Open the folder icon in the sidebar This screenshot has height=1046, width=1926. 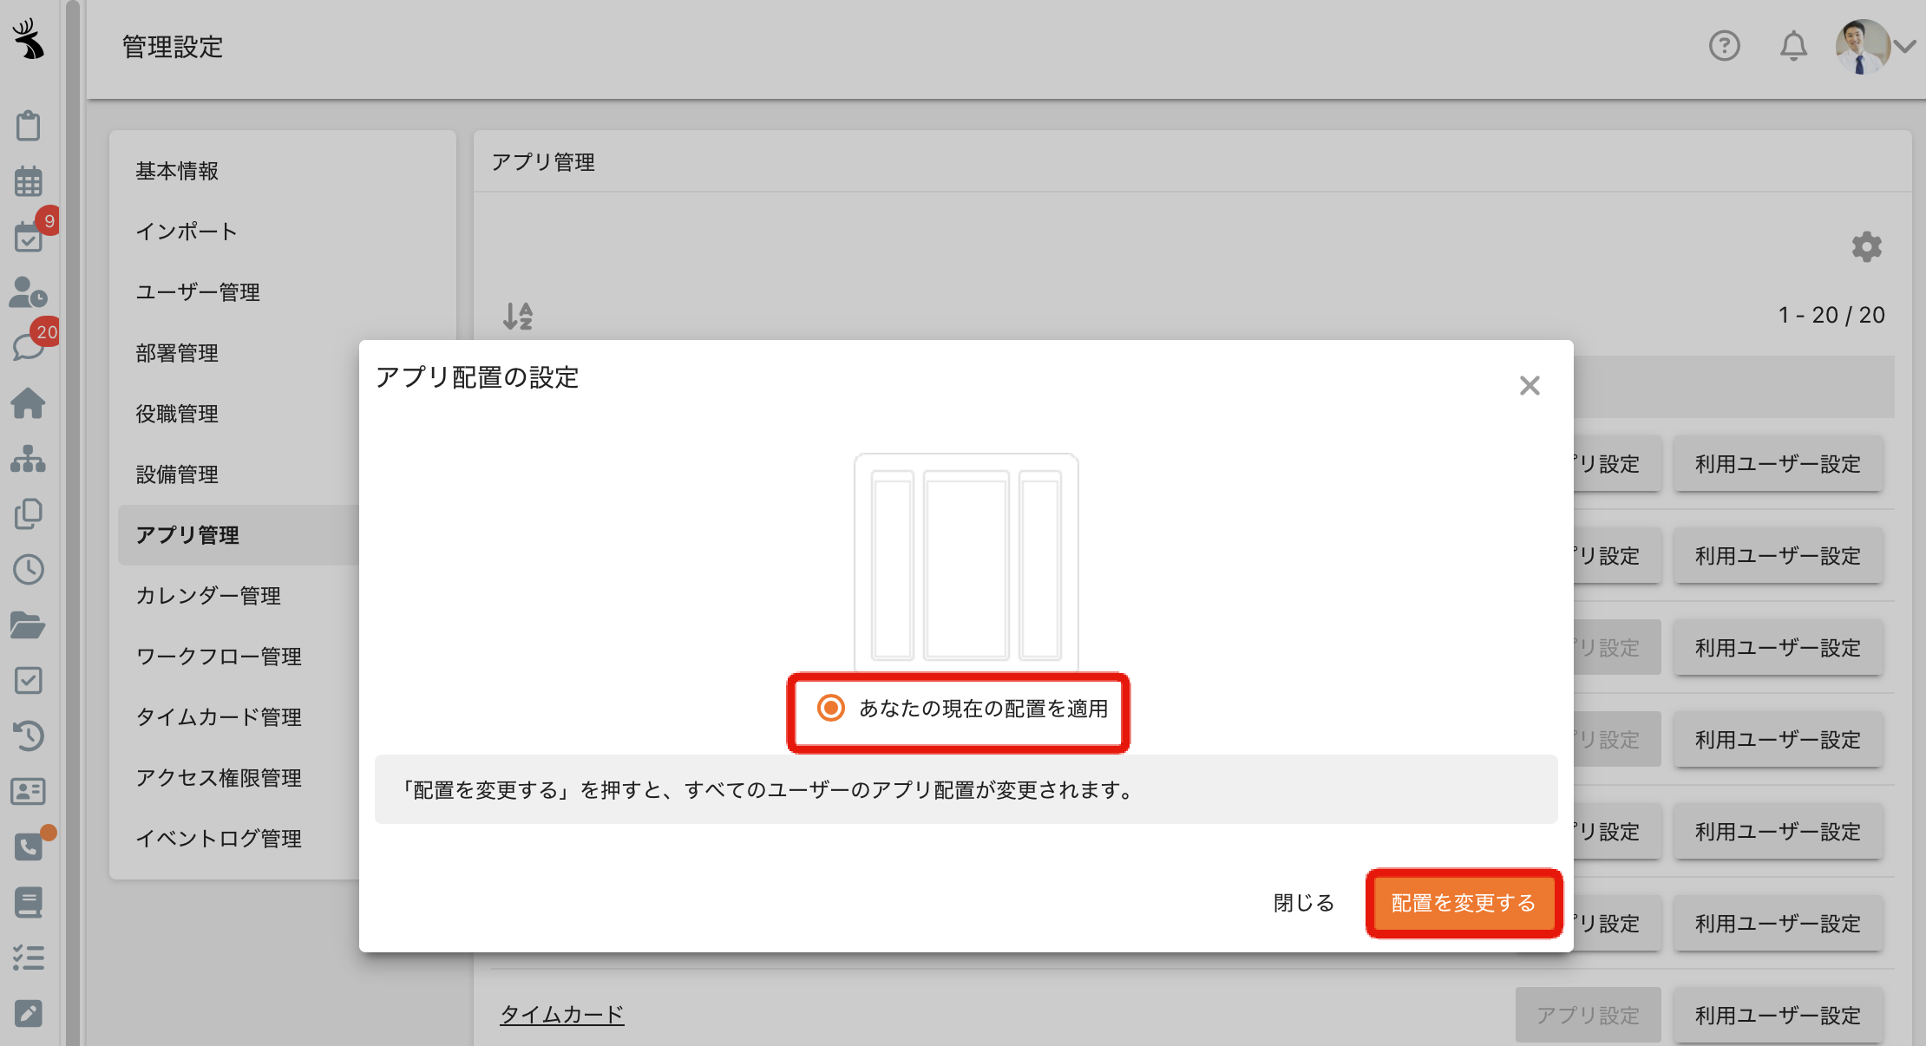coord(29,625)
